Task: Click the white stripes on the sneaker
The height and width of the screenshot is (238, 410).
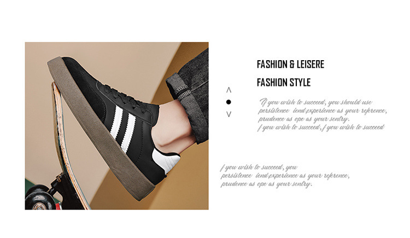Action: tap(123, 127)
